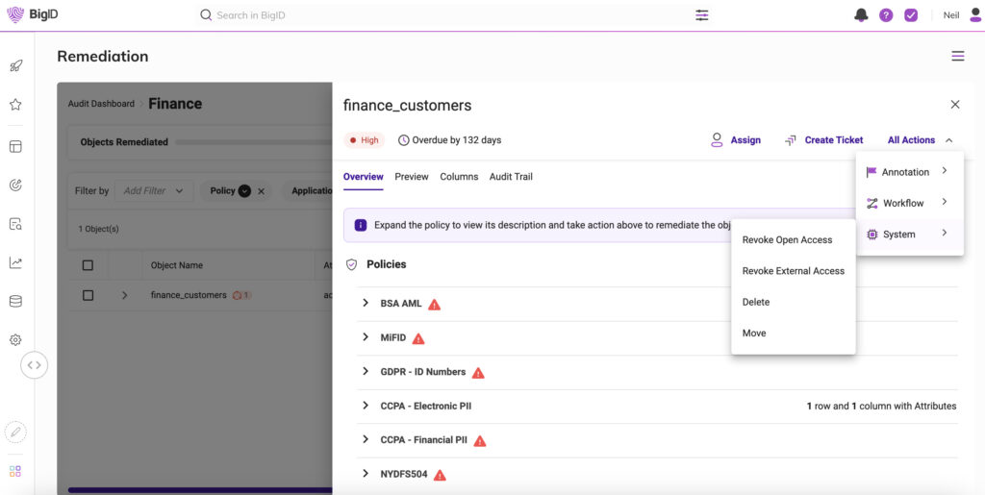This screenshot has width=985, height=495.
Task: Click the notifications bell icon
Action: tap(861, 15)
